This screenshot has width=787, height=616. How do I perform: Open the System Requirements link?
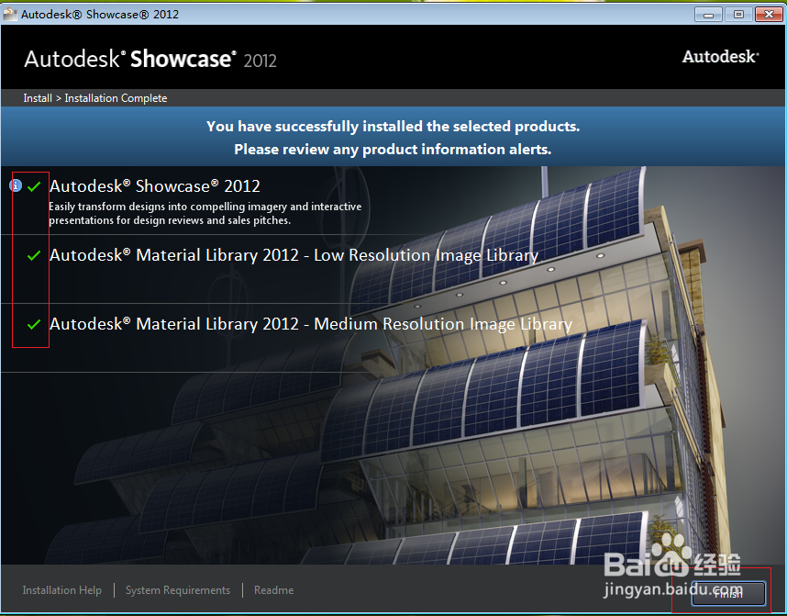(178, 590)
